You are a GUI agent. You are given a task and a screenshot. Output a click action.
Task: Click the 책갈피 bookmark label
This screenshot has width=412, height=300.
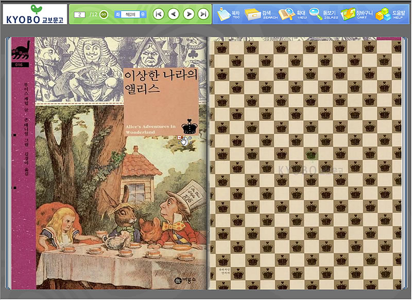130,14
